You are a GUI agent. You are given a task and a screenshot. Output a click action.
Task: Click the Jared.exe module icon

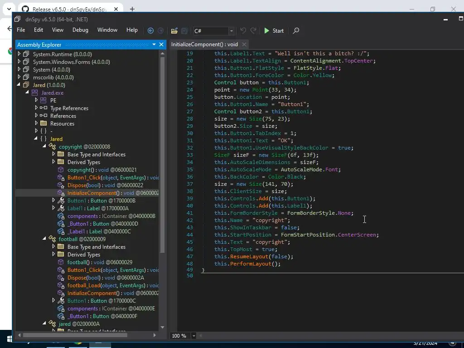pyautogui.click(x=34, y=92)
